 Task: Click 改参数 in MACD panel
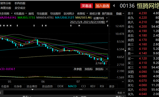click(x=78, y=69)
